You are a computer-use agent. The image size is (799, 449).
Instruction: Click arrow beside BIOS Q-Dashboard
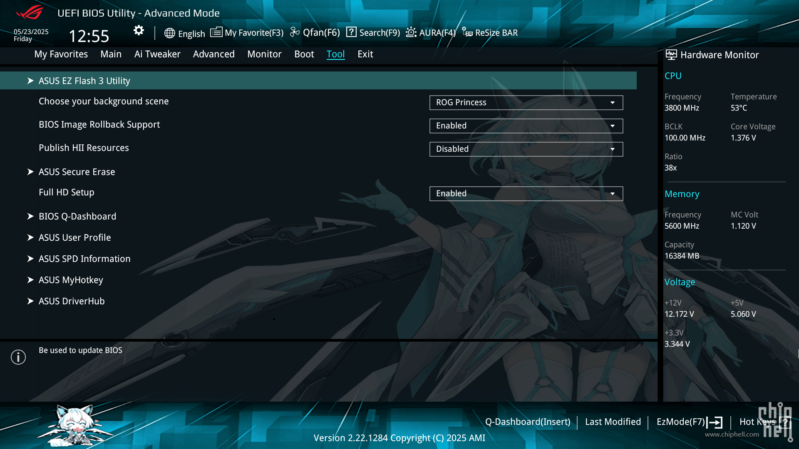coord(30,216)
